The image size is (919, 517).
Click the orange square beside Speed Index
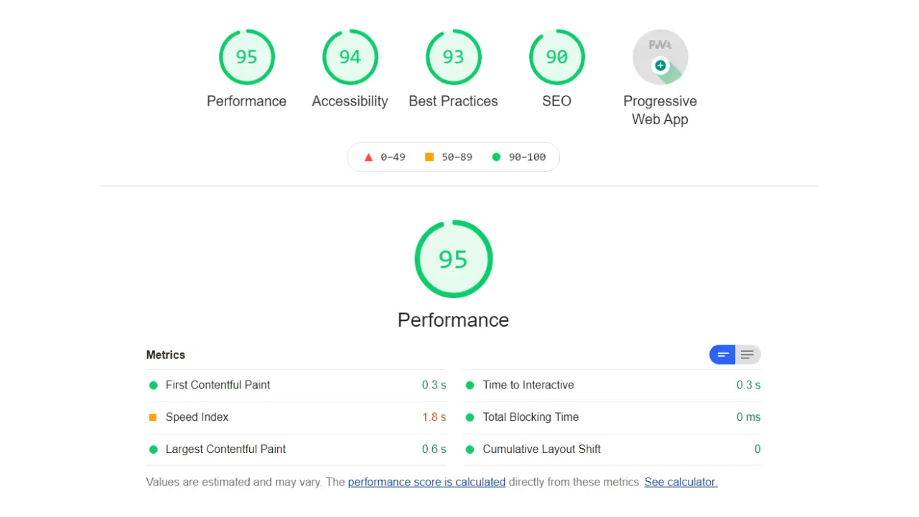click(x=153, y=416)
